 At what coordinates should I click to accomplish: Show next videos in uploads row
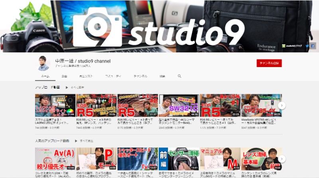(x=282, y=105)
